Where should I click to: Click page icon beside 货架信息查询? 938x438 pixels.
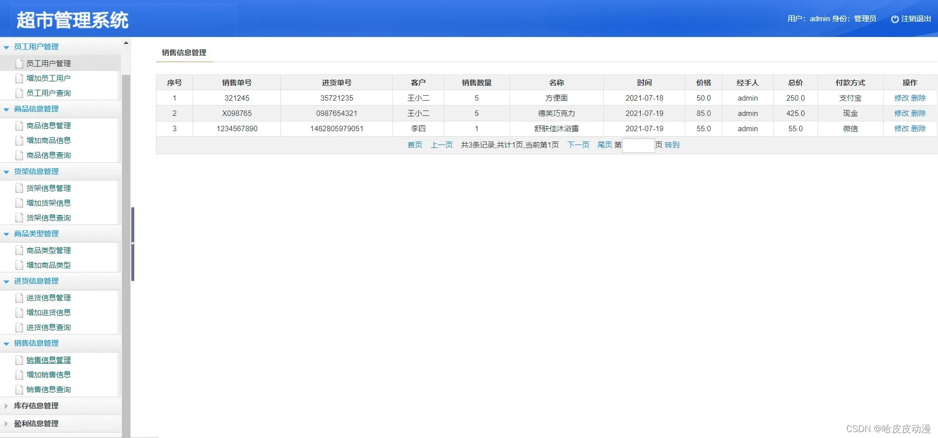[x=19, y=218]
